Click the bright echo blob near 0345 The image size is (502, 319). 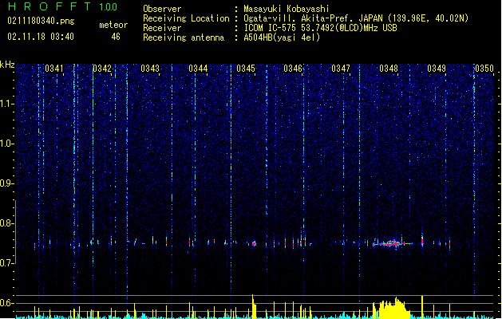pyautogui.click(x=255, y=243)
